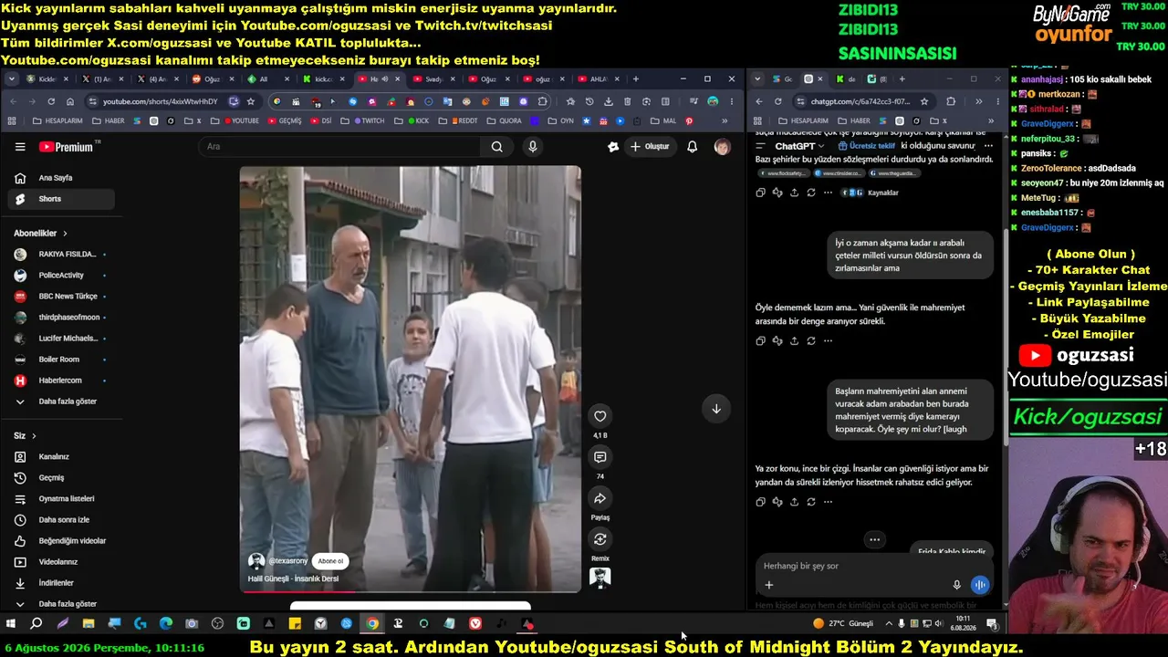Open the Kaynaklar sources button
The width and height of the screenshot is (1168, 657).
point(870,193)
